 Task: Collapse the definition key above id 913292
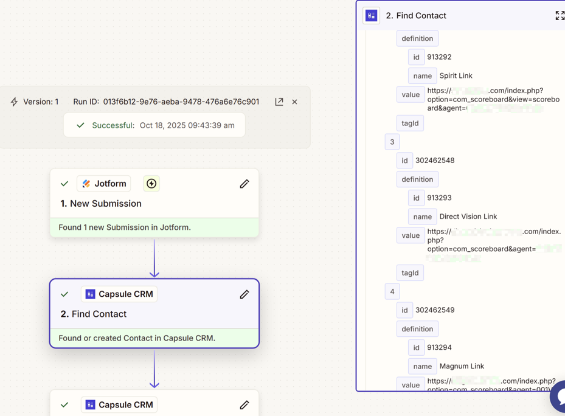(417, 38)
